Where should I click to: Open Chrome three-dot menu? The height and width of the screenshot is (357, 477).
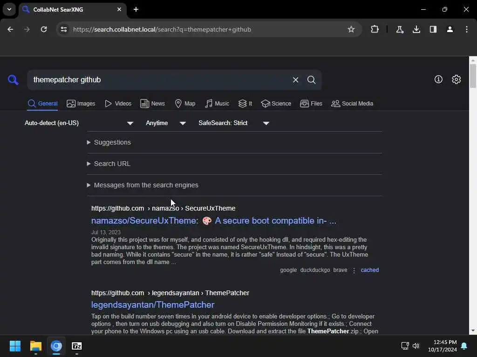(x=467, y=29)
